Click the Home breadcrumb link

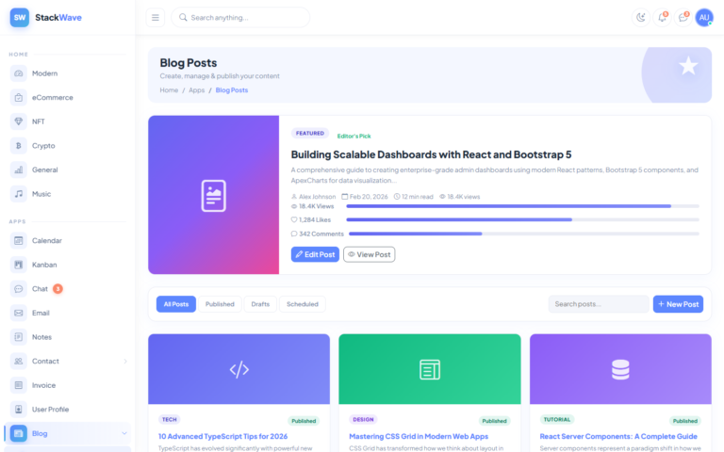169,90
